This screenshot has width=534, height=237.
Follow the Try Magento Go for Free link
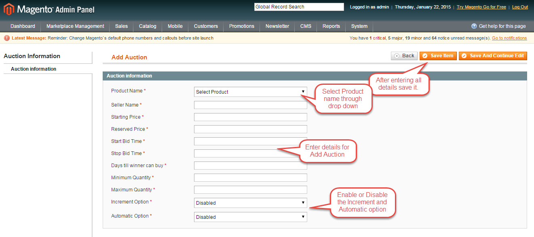(x=481, y=7)
